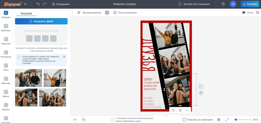This screenshot has height=123, width=261.
Task: Duplicate the selected element with copy icon
Action: point(173,110)
